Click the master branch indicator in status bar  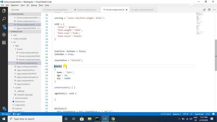pyautogui.click(x=6, y=114)
